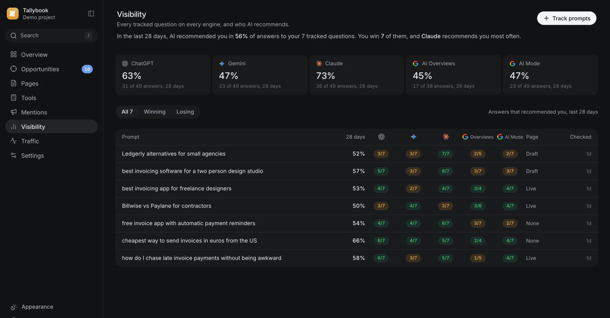Click 3/4 Overviews badge in freelance designers row
The image size is (610, 318).
(x=478, y=188)
